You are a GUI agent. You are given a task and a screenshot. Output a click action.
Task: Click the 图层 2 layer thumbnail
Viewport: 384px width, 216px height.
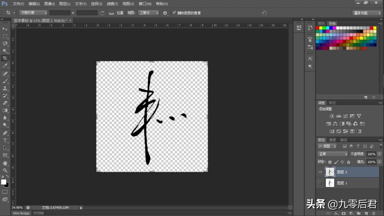click(x=330, y=172)
